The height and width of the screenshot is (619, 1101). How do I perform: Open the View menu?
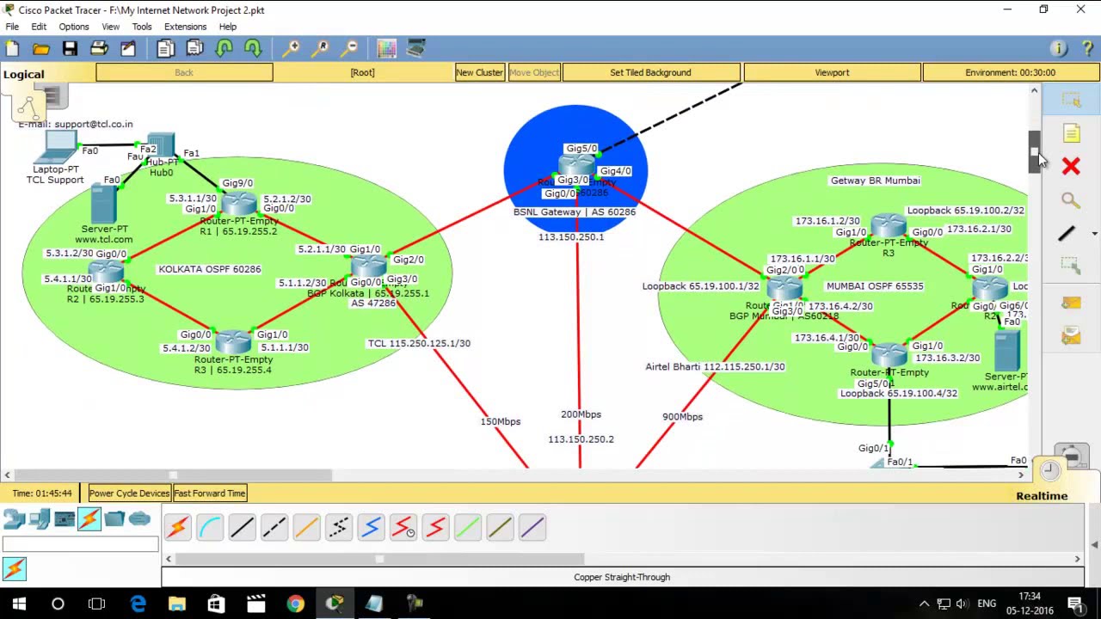click(x=110, y=27)
